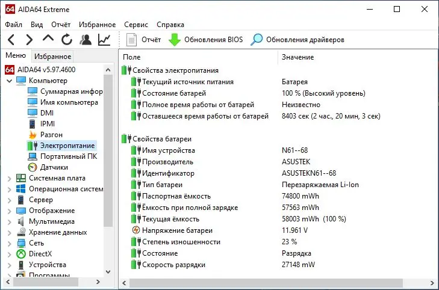Expand the Сервер tree node
Screen dimensions: 439x290
9,200
